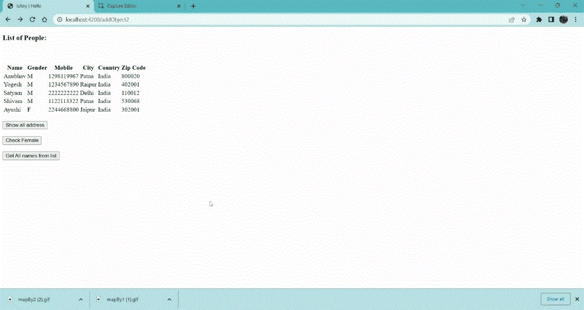Click Check Female button
Image resolution: width=584 pixels, height=310 pixels.
(22, 140)
